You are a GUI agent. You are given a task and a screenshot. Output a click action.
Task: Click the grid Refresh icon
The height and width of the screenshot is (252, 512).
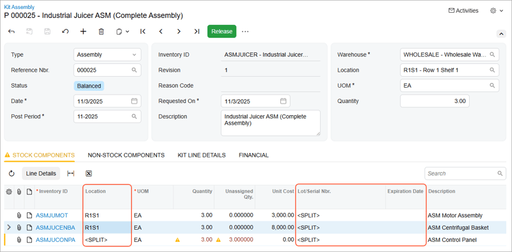point(12,174)
